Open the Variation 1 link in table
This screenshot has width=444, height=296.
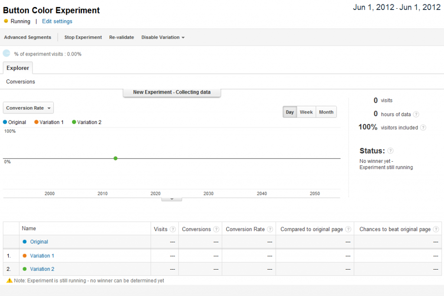42,256
